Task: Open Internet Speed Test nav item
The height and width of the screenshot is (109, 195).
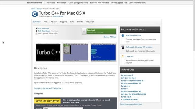Action: (x=119, y=3)
